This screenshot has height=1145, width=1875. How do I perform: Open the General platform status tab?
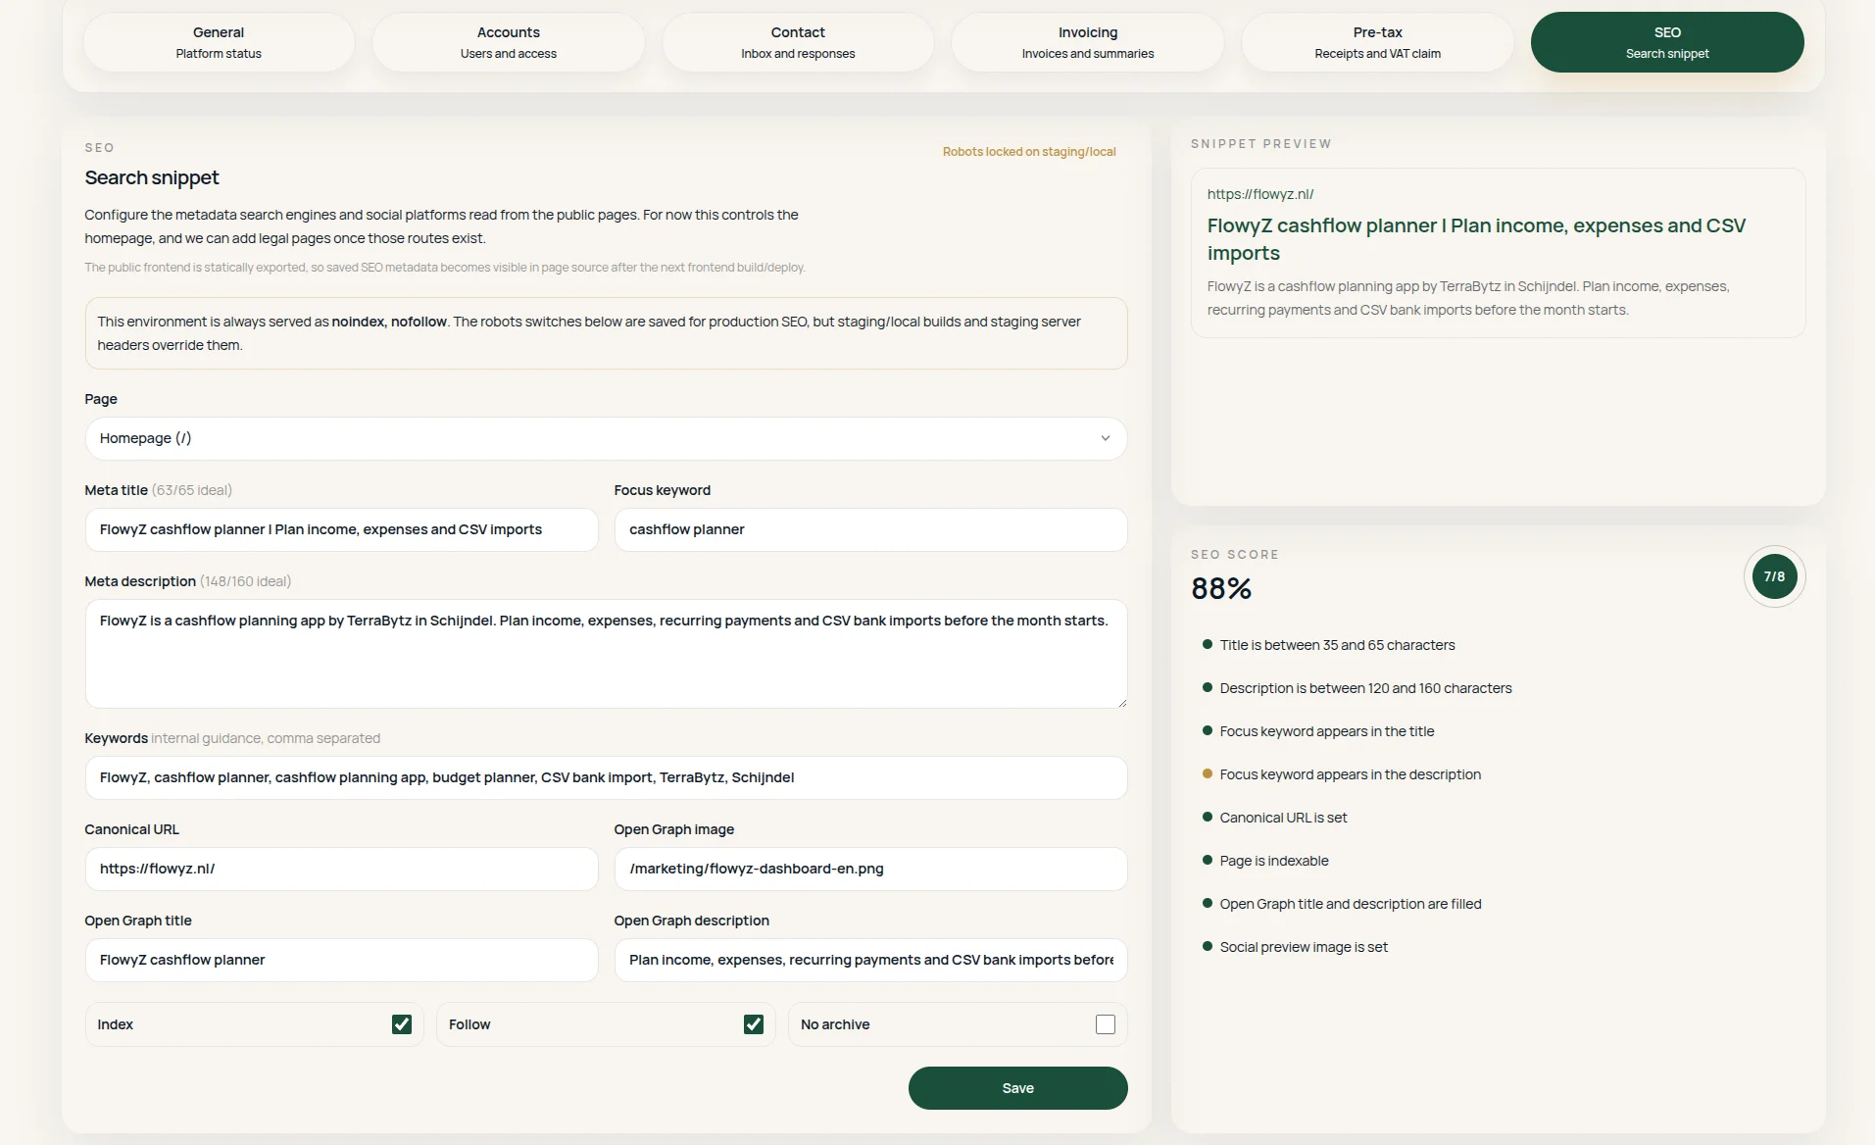click(219, 42)
